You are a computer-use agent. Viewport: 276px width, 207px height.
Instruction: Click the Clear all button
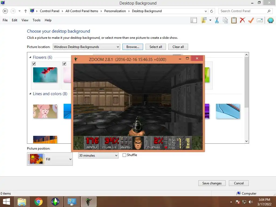pos(178,47)
